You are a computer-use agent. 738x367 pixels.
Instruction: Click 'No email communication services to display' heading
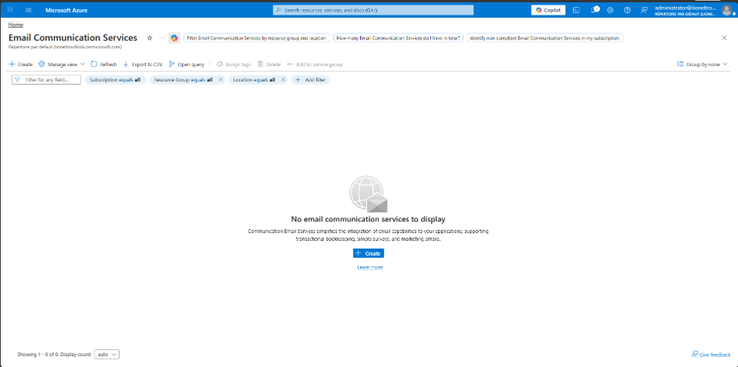point(368,219)
